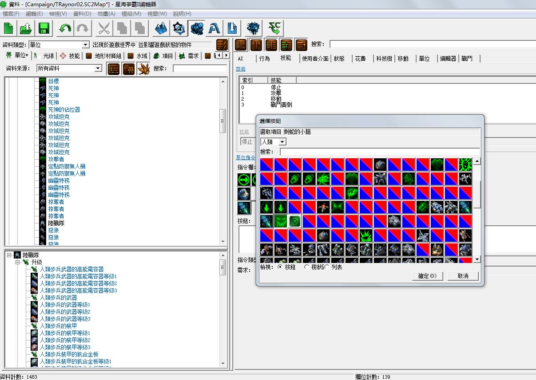Click the green-lined list icon left of top 搜索

(x=286, y=45)
